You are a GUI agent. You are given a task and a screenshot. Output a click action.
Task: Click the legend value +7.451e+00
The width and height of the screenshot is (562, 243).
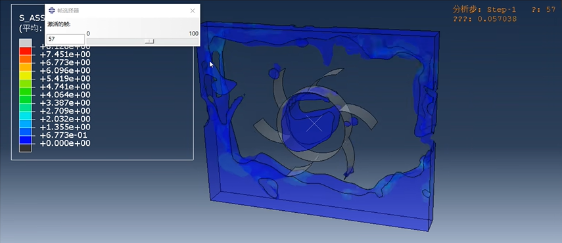[x=65, y=55]
